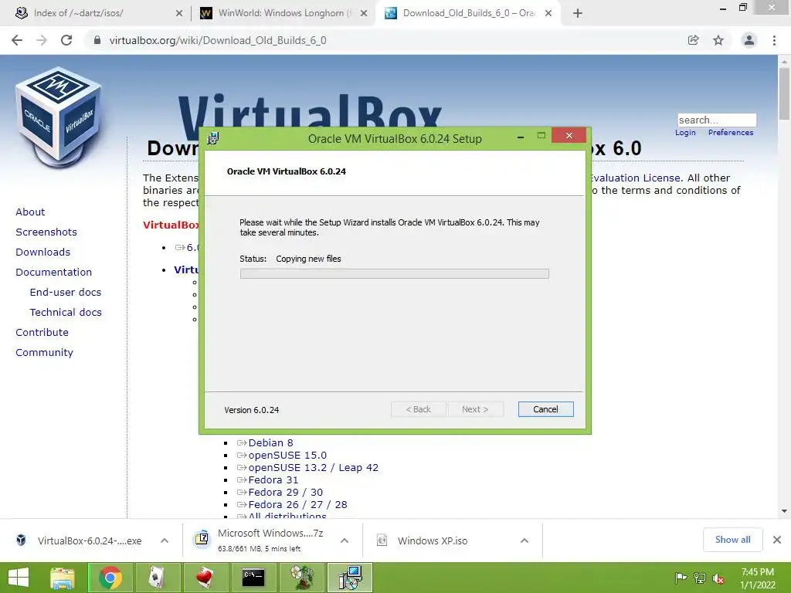Close the downloads bar
Screen dimensions: 791x593
coord(777,540)
